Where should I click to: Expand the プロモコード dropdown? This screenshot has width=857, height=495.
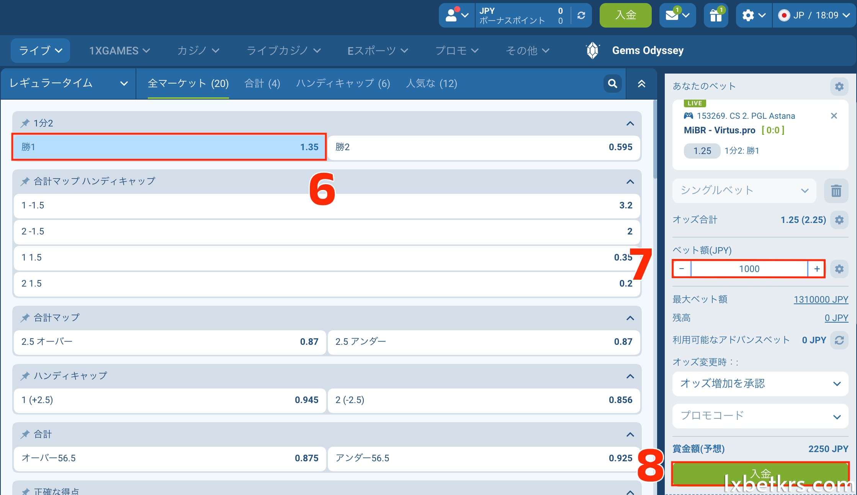(760, 416)
